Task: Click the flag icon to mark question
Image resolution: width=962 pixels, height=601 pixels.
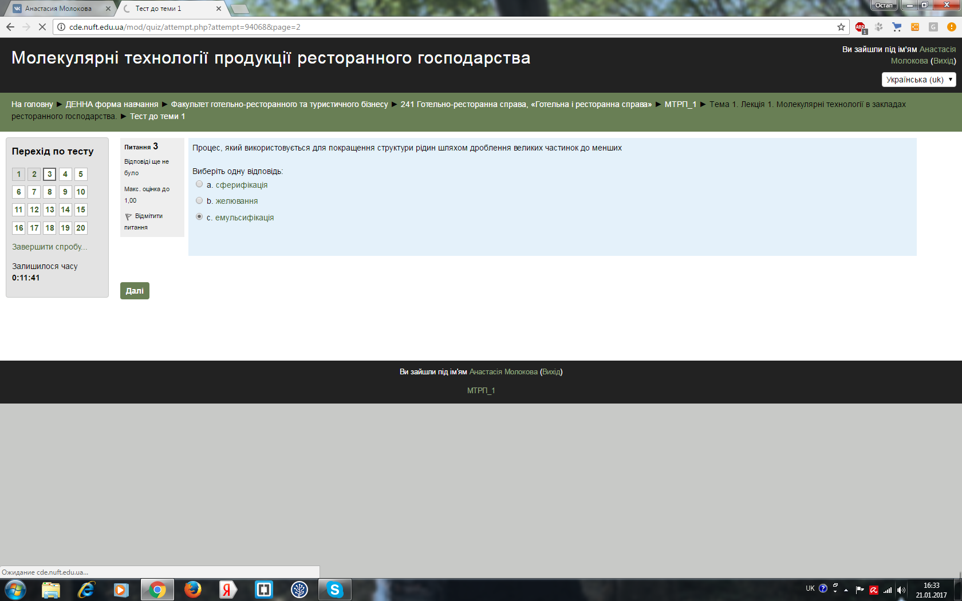Action: (x=128, y=216)
